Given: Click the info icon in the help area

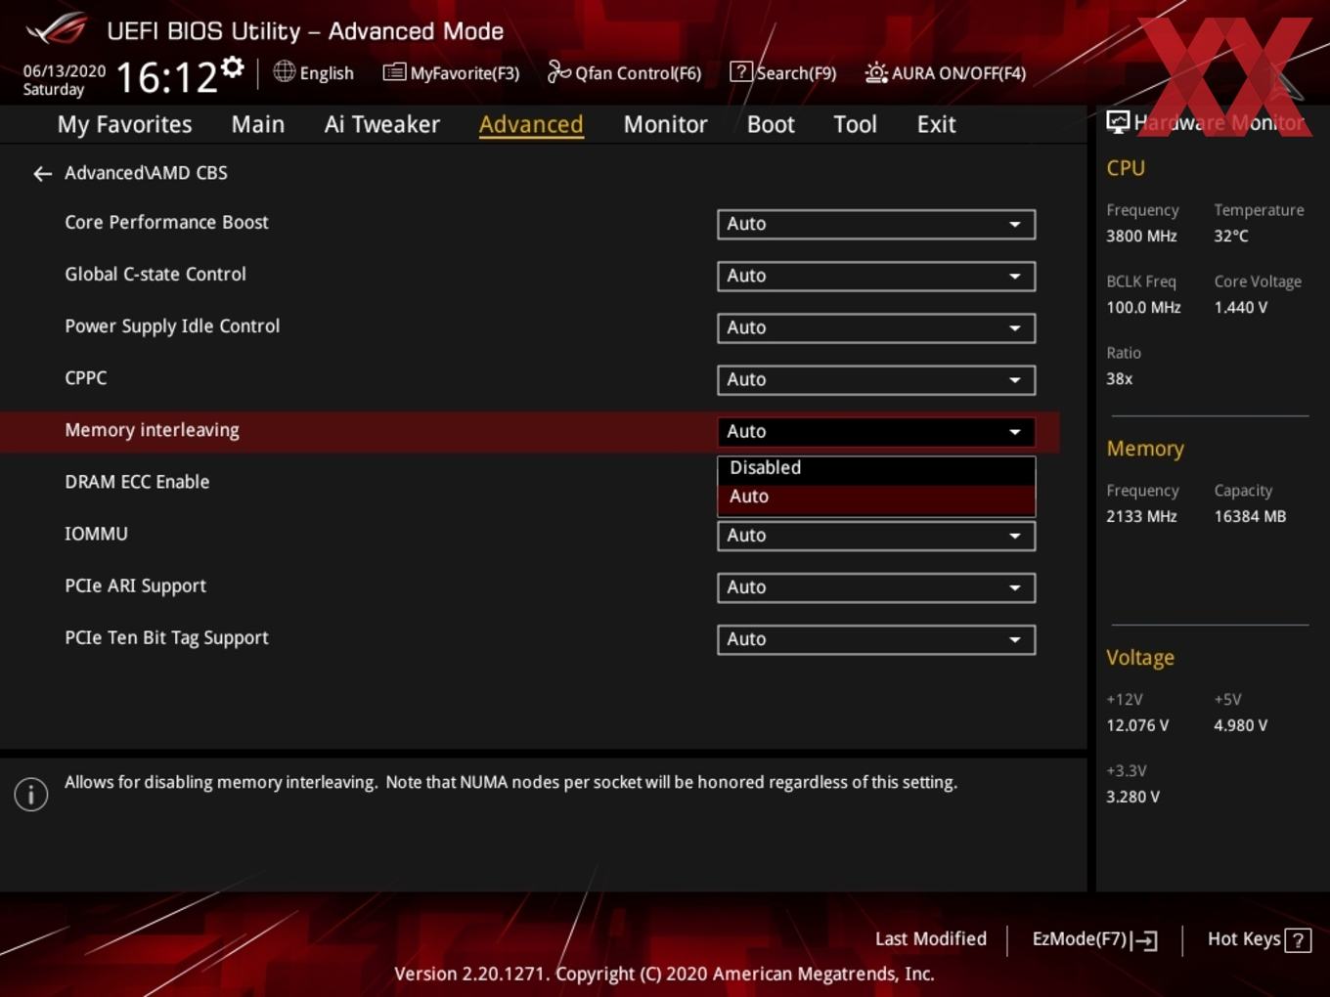Looking at the screenshot, I should tap(31, 795).
